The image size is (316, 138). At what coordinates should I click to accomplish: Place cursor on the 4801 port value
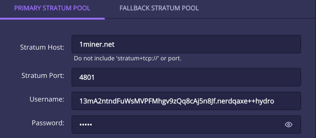[x=87, y=77]
